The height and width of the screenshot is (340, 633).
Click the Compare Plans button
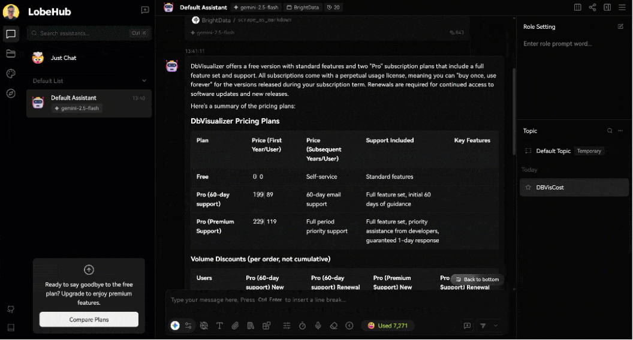[89, 320]
